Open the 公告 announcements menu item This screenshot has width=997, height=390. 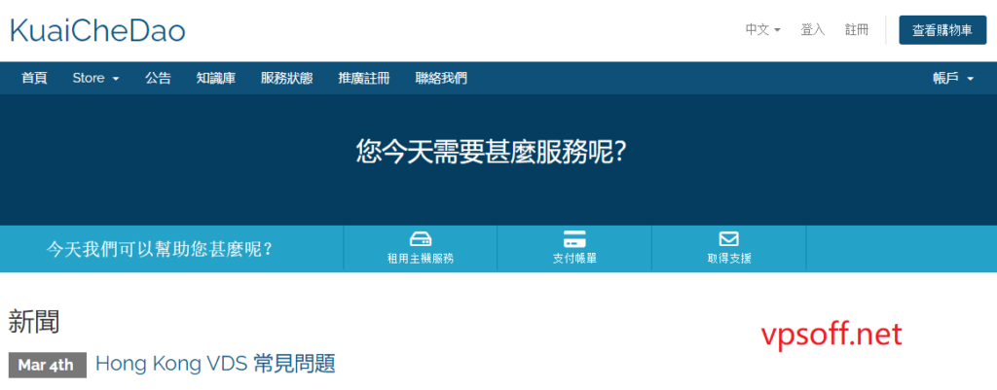[x=158, y=78]
